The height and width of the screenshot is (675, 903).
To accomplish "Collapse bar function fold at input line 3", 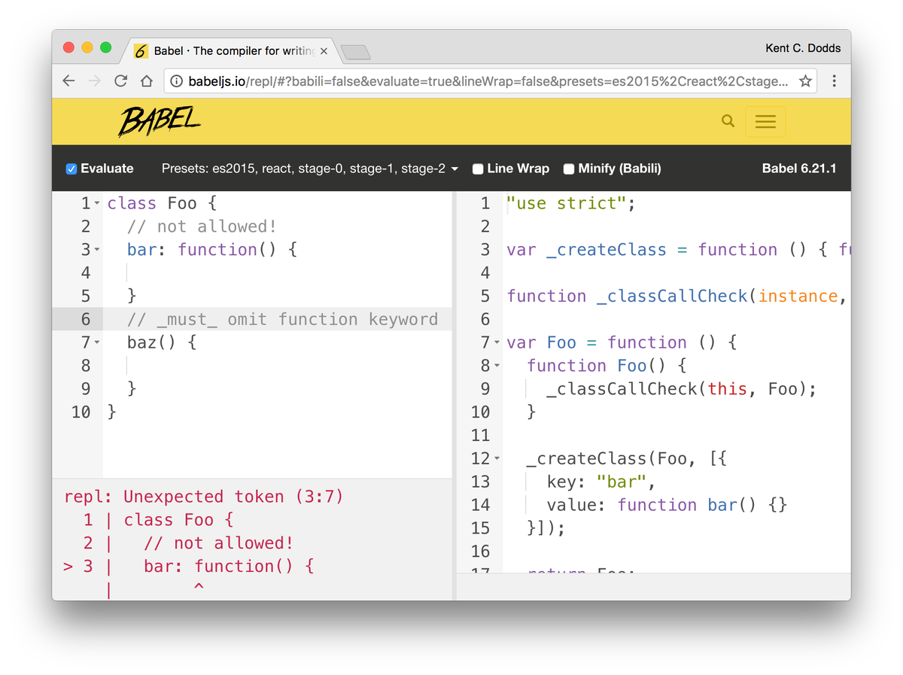I will 97,250.
